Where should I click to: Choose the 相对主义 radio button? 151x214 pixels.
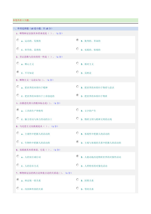78,63
